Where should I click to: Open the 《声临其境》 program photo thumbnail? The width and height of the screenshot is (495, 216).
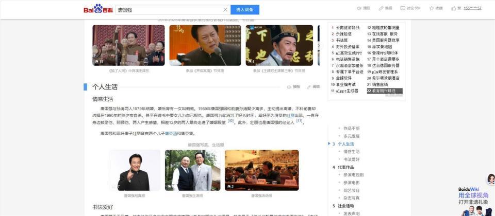(205, 45)
